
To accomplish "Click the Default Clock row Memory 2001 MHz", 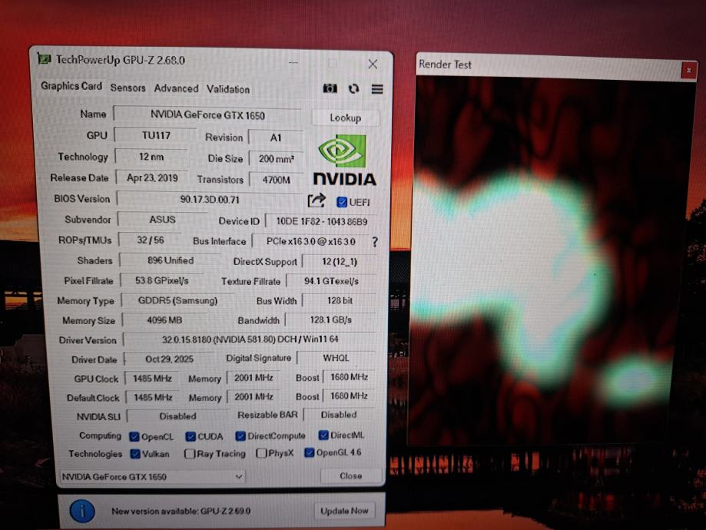I will (x=254, y=396).
